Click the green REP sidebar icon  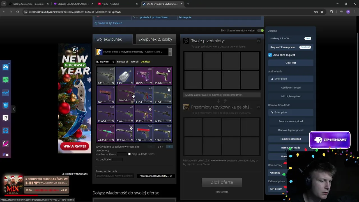6,80
